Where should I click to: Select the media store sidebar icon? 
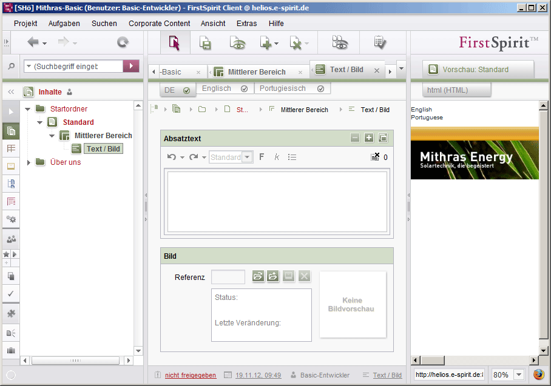12,166
